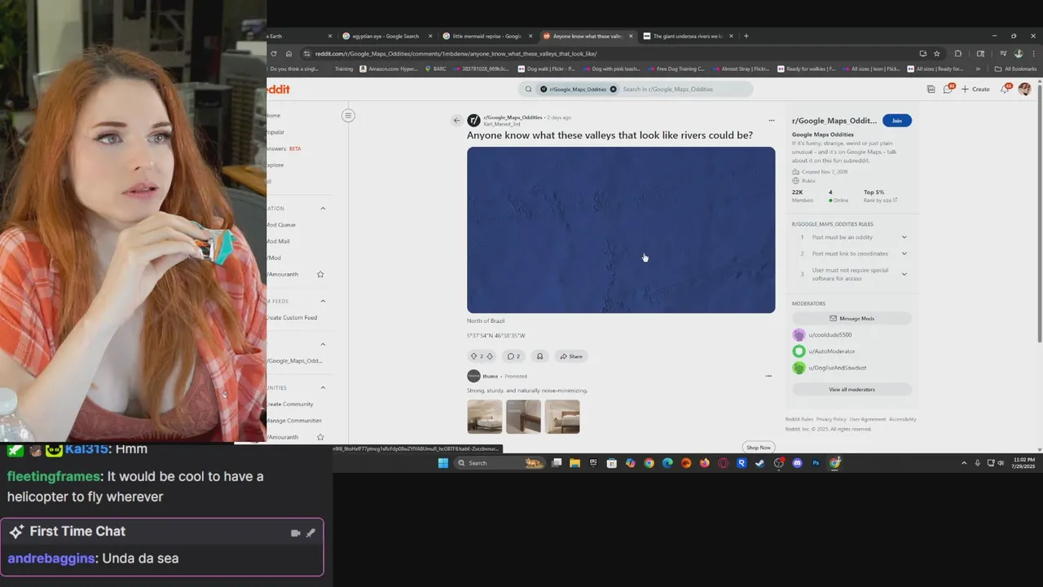1043x587 pixels.
Task: Collapse the Reddit sidebar with the hamburger icon
Action: pyautogui.click(x=348, y=115)
